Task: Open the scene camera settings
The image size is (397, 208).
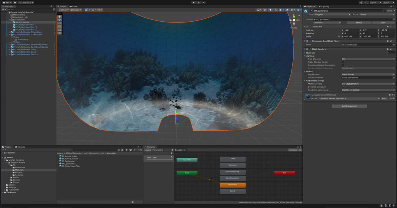Action: point(293,10)
